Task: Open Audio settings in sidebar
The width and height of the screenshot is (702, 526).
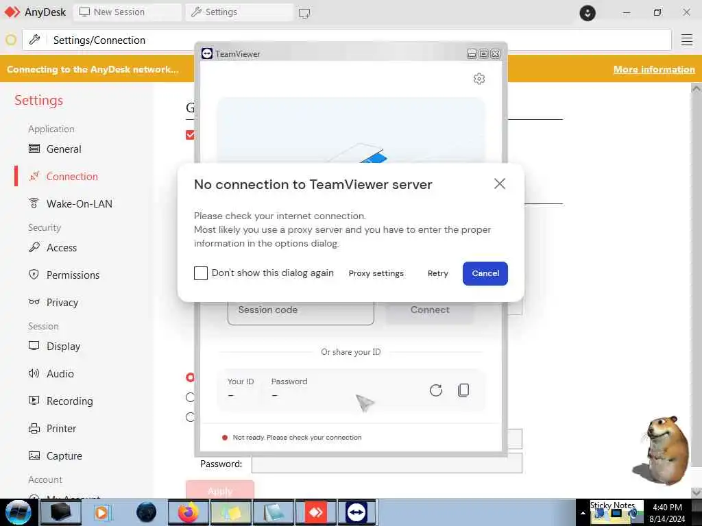Action: coord(60,373)
